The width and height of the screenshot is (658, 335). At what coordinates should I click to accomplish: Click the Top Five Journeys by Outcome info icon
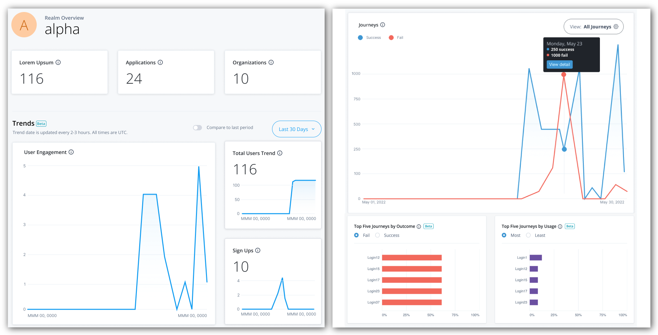(x=419, y=226)
